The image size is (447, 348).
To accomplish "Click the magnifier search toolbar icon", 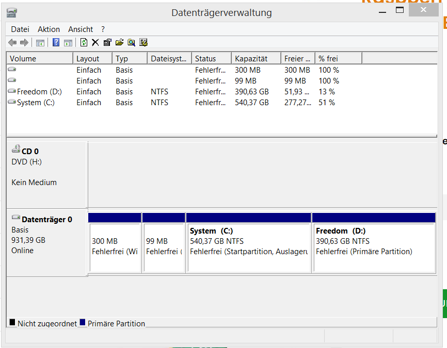I will [132, 43].
